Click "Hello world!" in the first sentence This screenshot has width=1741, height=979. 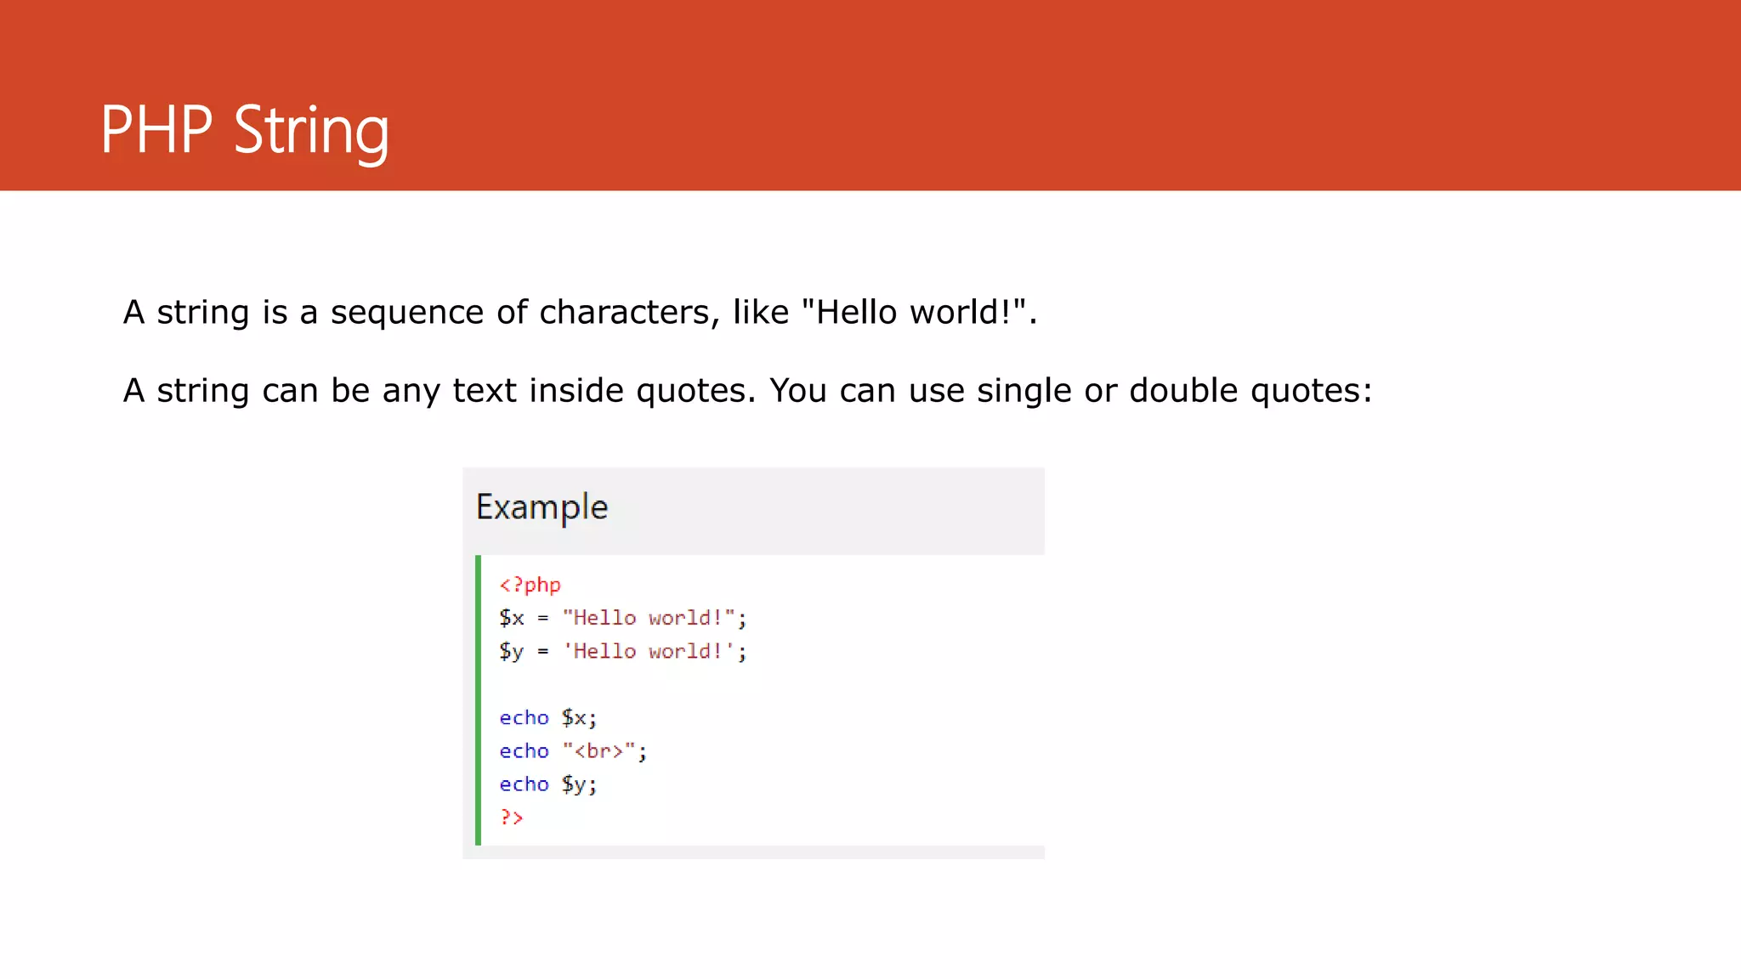[x=914, y=313]
